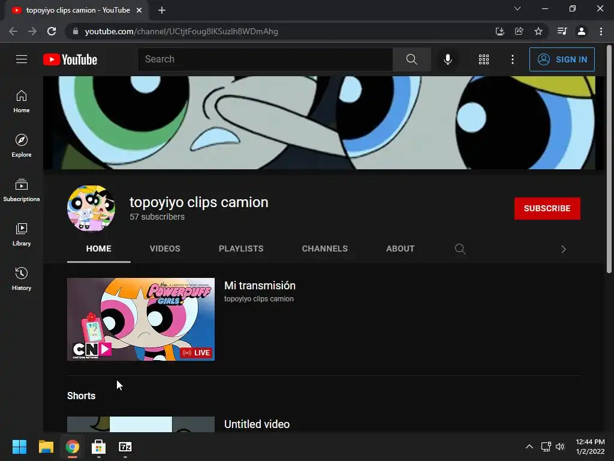Open the Untitled video link
Screen dimensions: 614x461
[x=257, y=424]
